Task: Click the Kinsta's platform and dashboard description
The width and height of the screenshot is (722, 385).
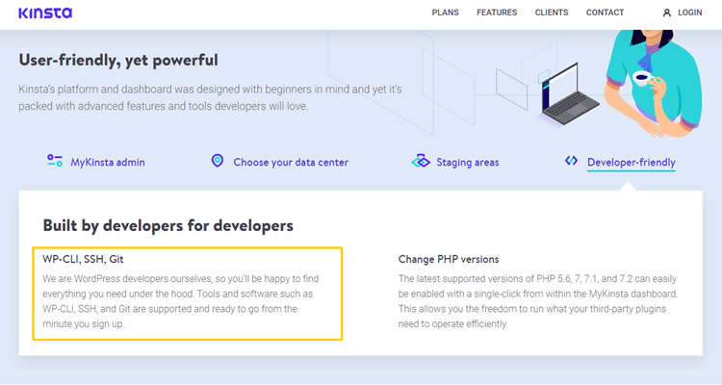Action: pos(210,97)
